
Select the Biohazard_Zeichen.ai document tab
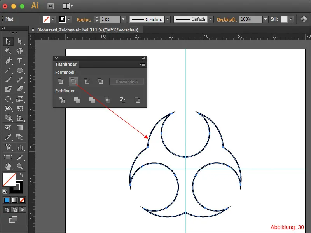[88, 30]
